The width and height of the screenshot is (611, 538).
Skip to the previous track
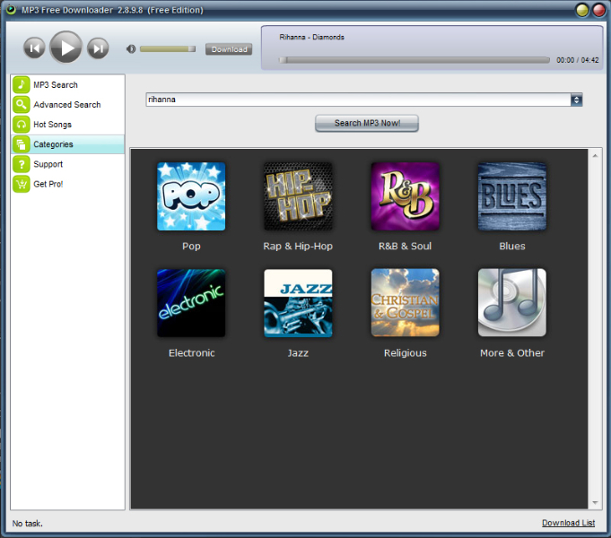(x=34, y=48)
